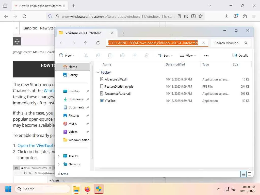Add a new File Explorer tab
The width and height of the screenshot is (260, 195).
(123, 33)
